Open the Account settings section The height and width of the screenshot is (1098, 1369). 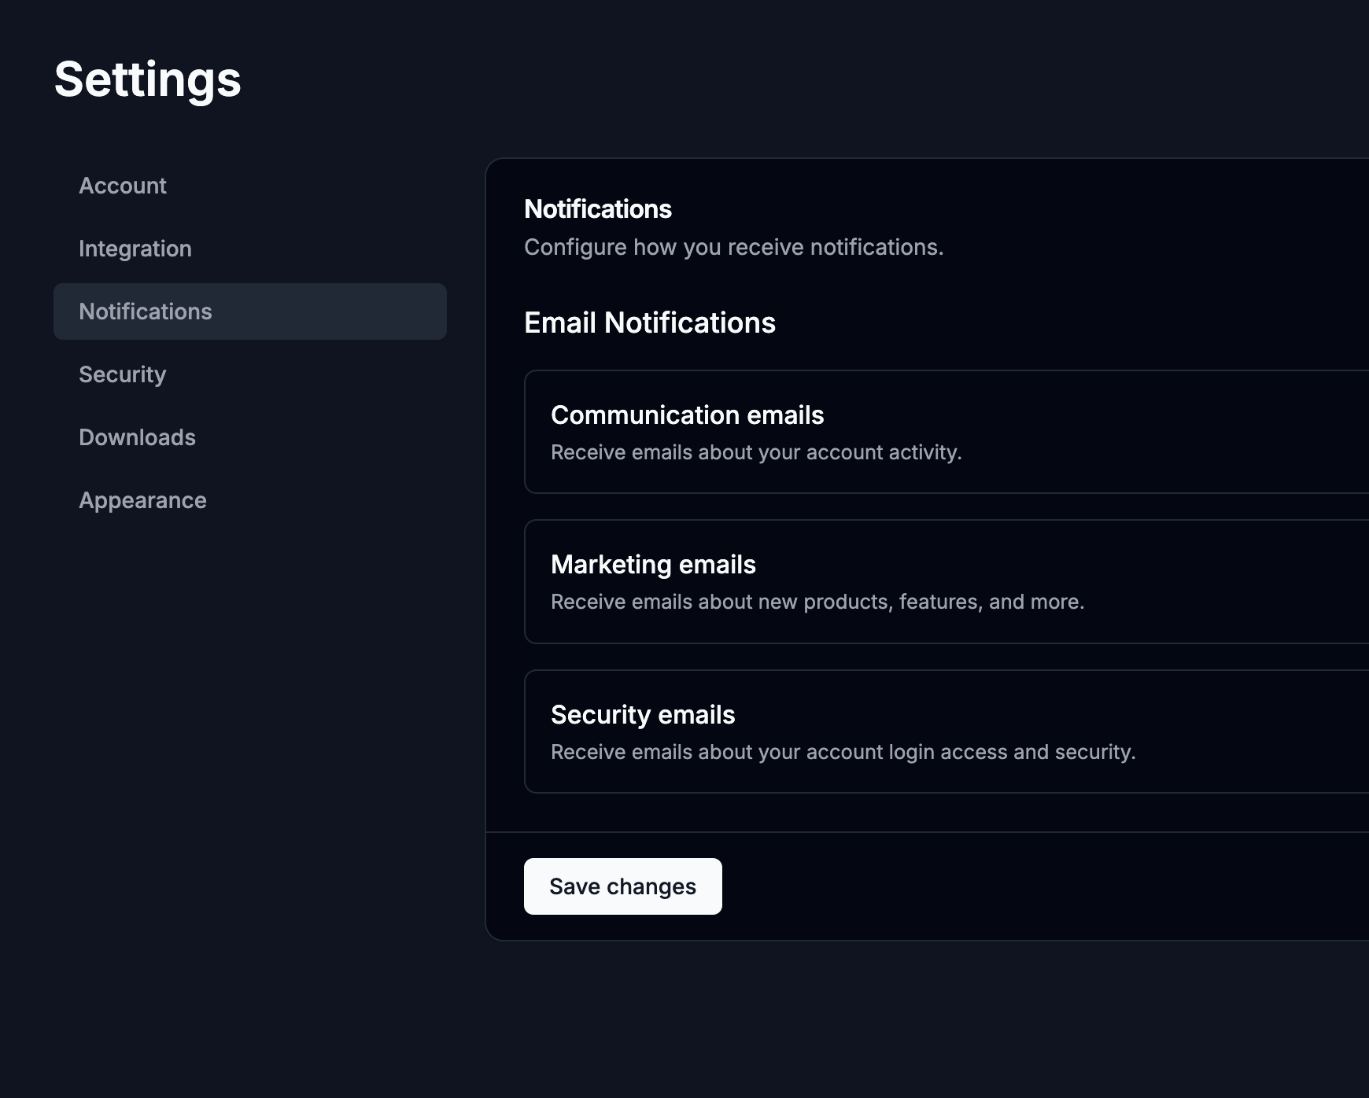coord(123,186)
